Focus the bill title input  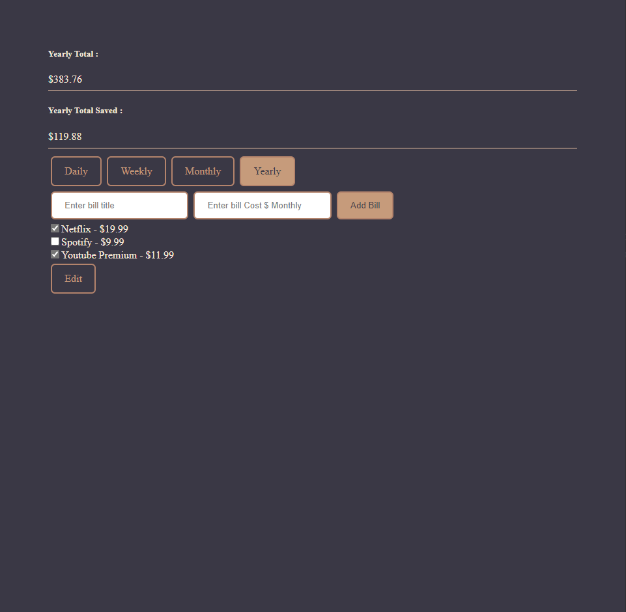tap(119, 206)
